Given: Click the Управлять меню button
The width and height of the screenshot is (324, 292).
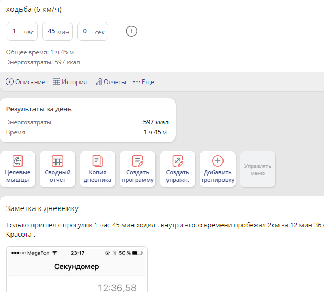Looking at the screenshot, I should pos(258,169).
